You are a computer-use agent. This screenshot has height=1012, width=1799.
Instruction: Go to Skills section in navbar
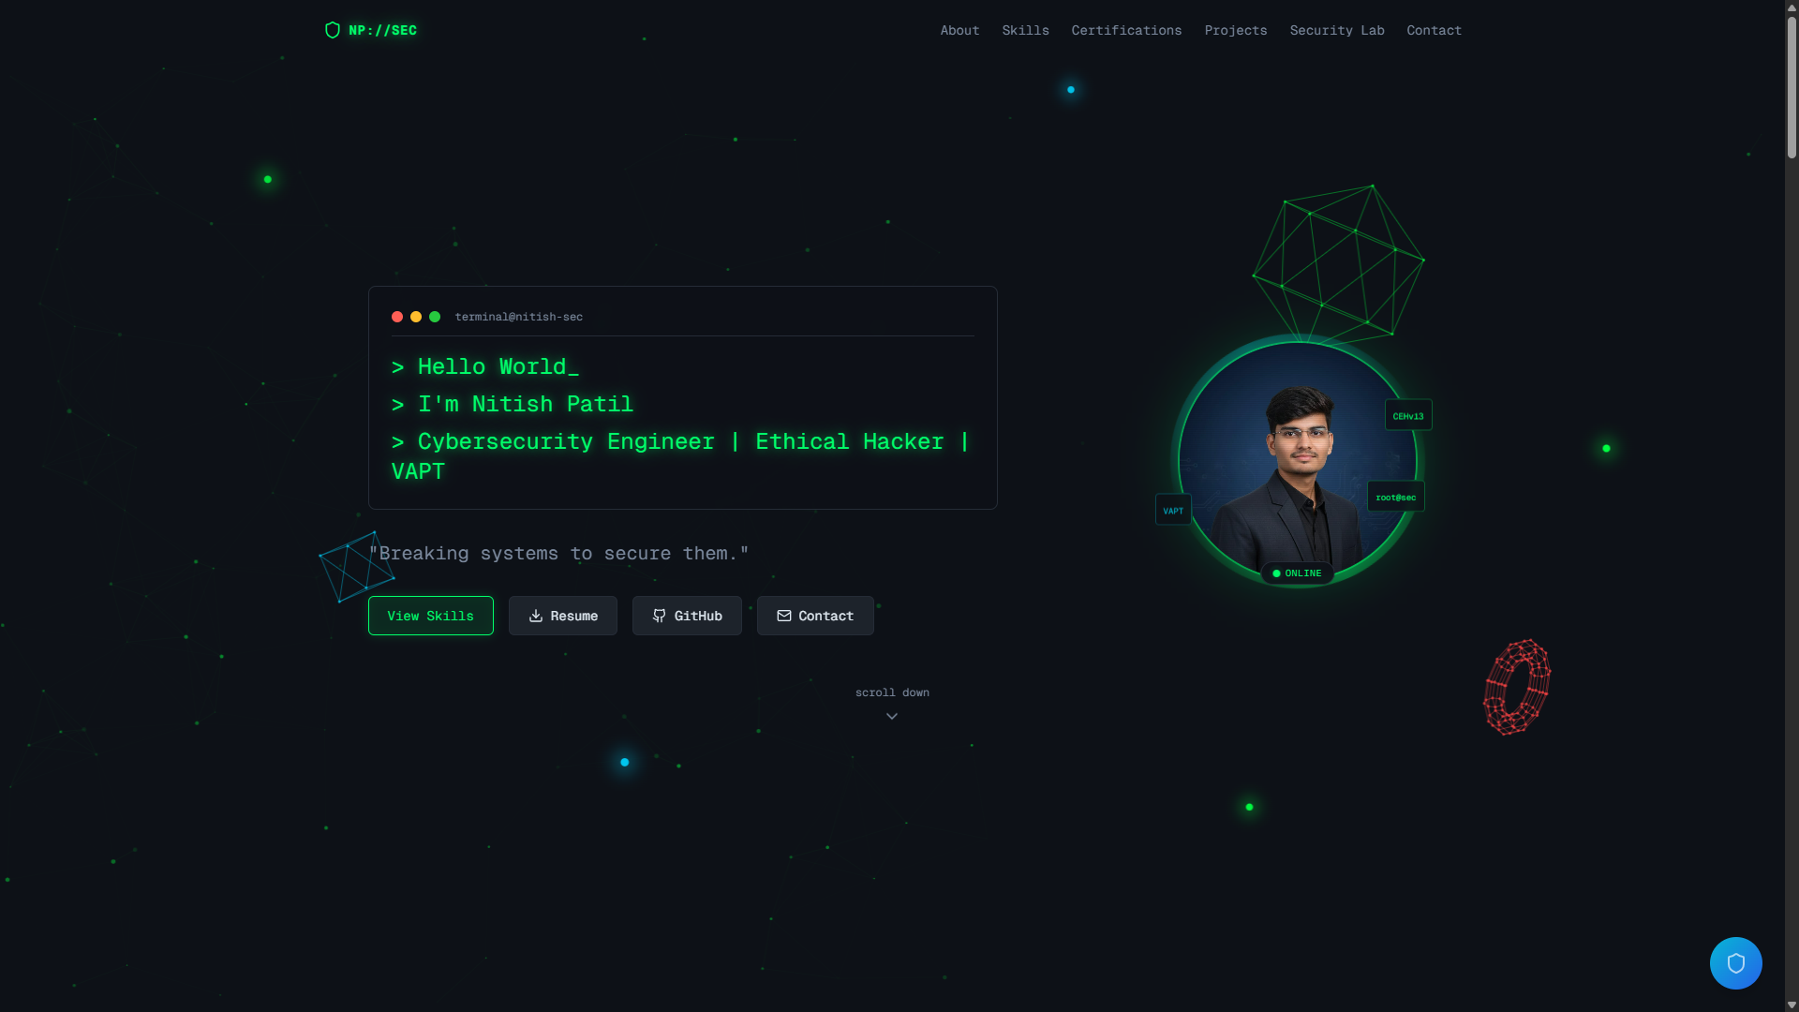pos(1025,30)
